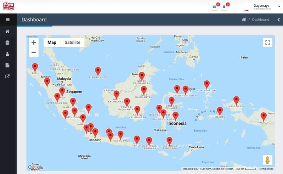Click the Dayamaya logo
The height and width of the screenshot is (174, 283).
pyautogui.click(x=8, y=6)
